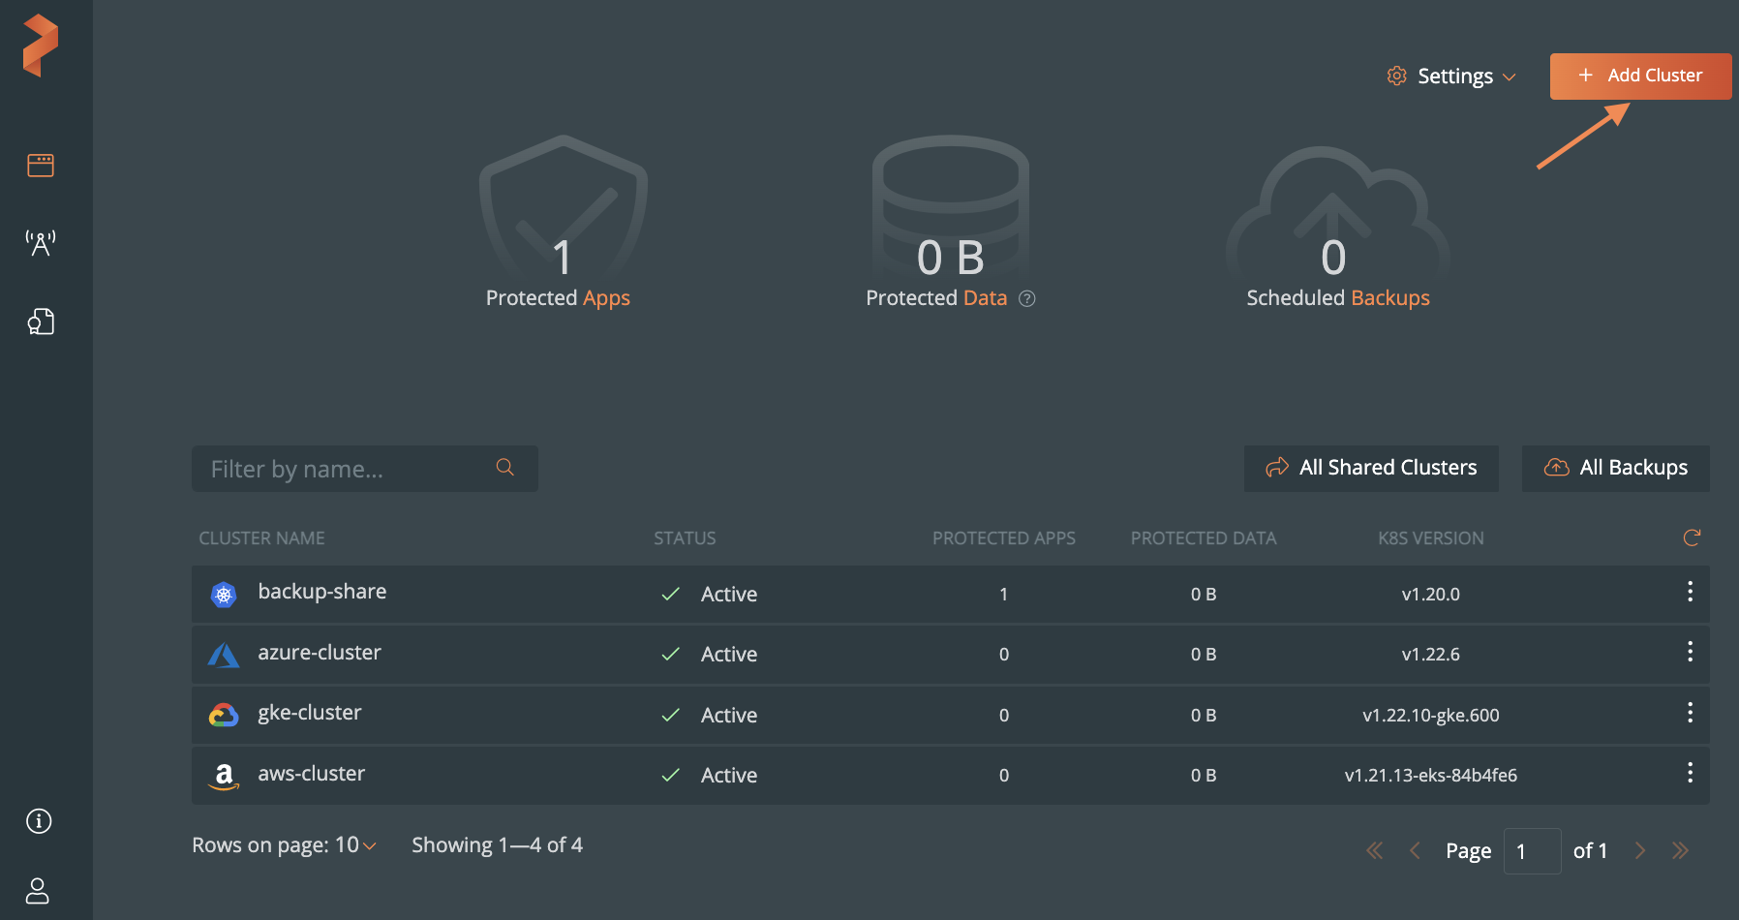Open the user profile icon

point(38,891)
